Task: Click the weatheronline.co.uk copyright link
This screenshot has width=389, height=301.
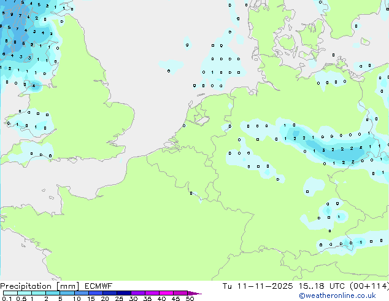Action: tap(337, 295)
